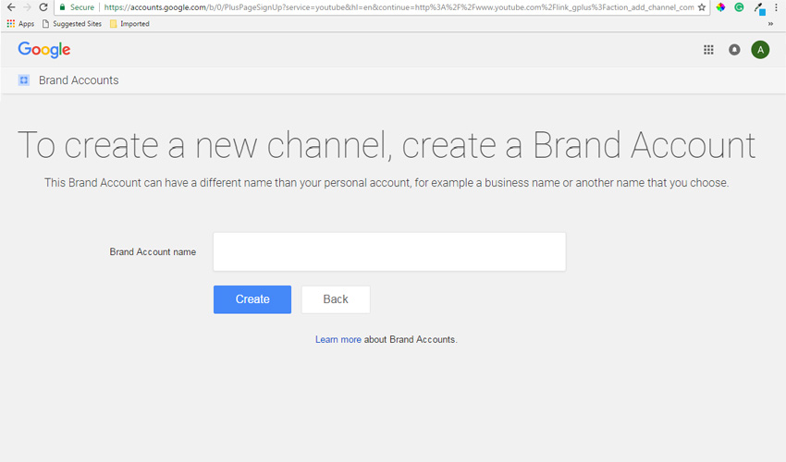Click the green Secure padlock icon

click(x=62, y=7)
